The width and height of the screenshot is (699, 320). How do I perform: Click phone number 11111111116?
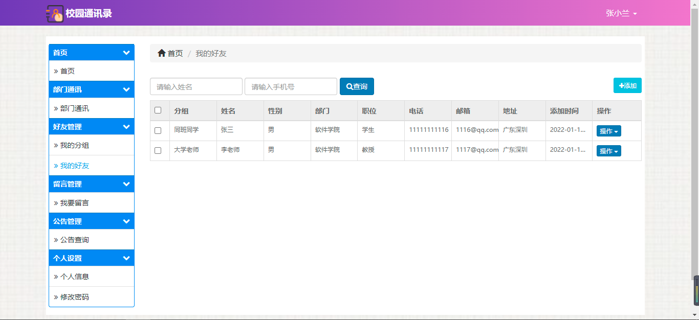pyautogui.click(x=429, y=130)
